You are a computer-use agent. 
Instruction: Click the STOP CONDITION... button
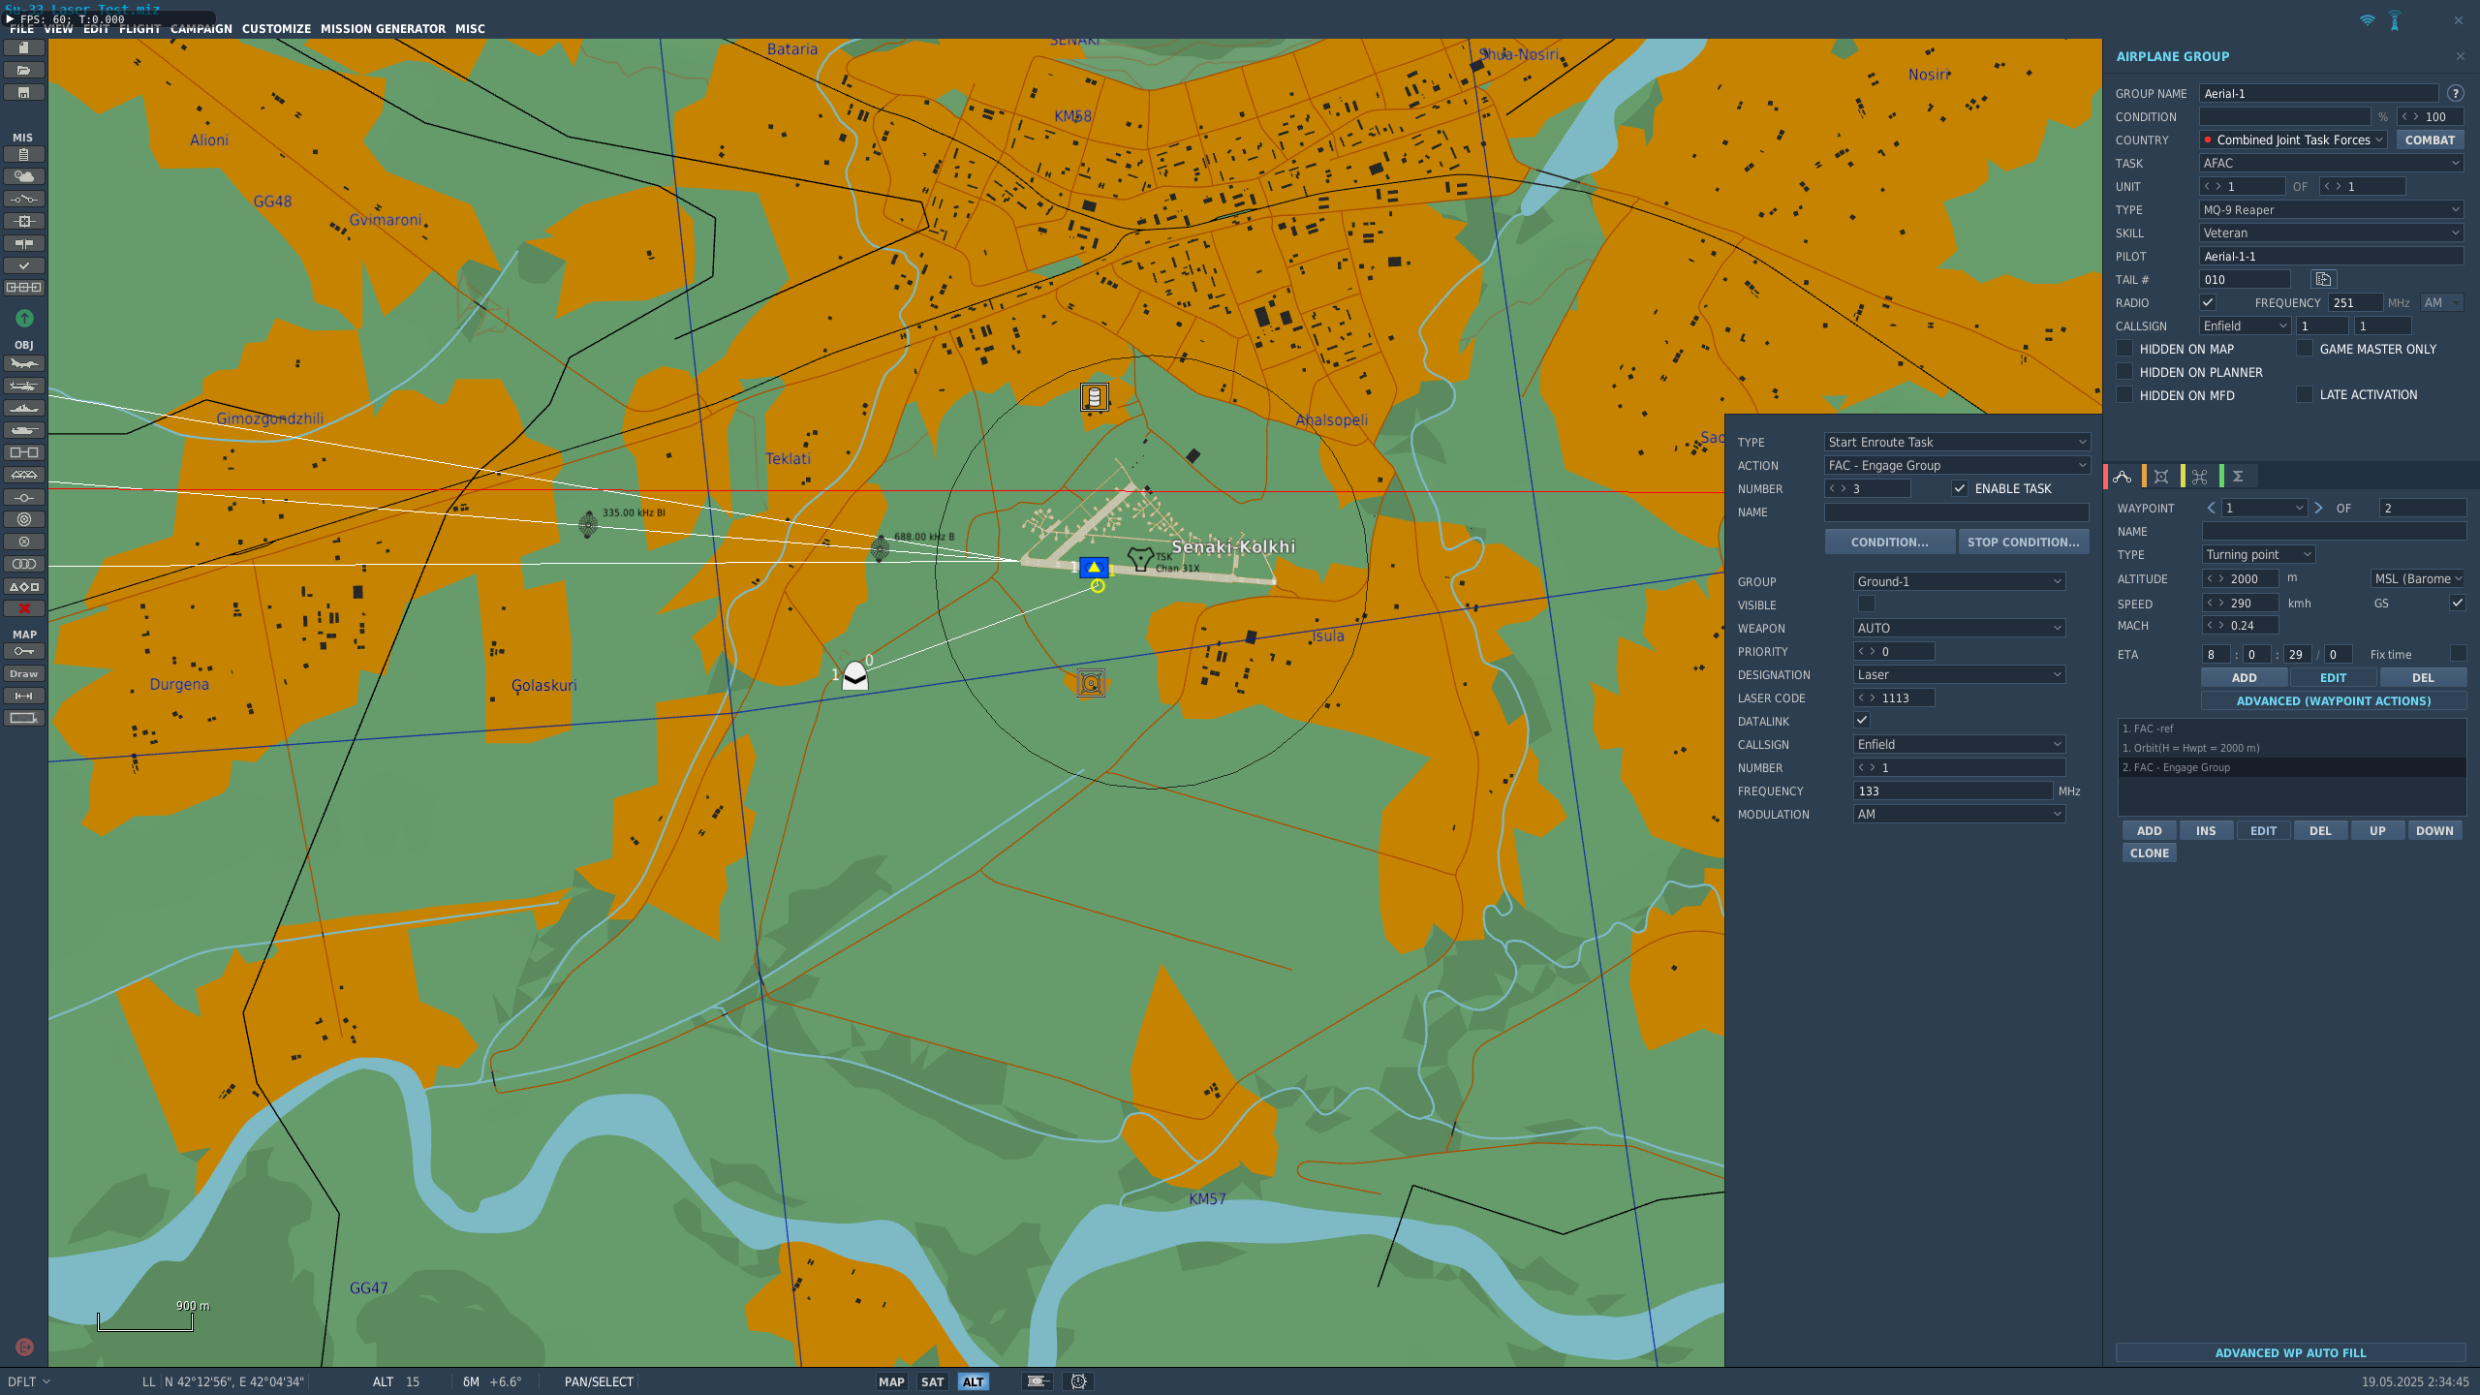pos(2023,542)
